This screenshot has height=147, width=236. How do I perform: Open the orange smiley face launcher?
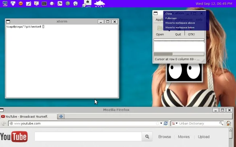coord(21,4)
